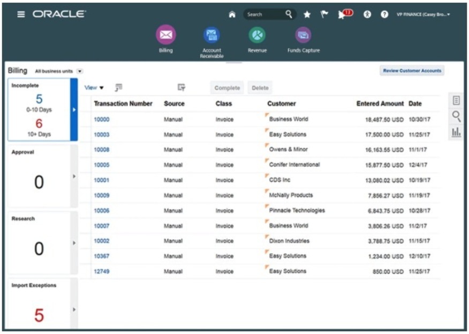Click the Complete button
Viewport: 469px width, 334px height.
[227, 88]
